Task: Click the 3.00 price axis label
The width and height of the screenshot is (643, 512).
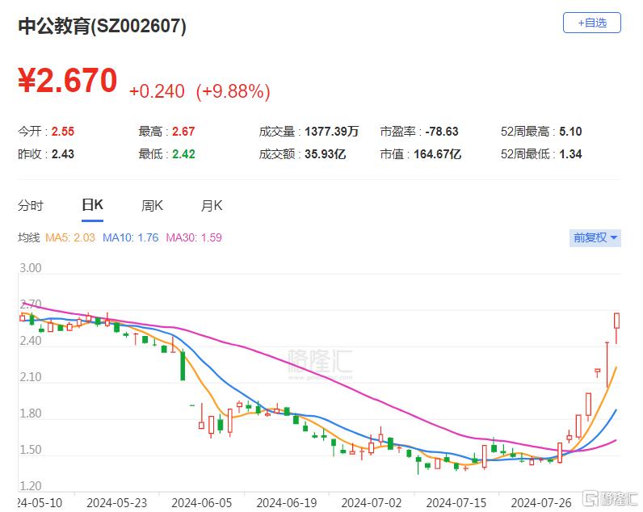Action: [x=31, y=268]
